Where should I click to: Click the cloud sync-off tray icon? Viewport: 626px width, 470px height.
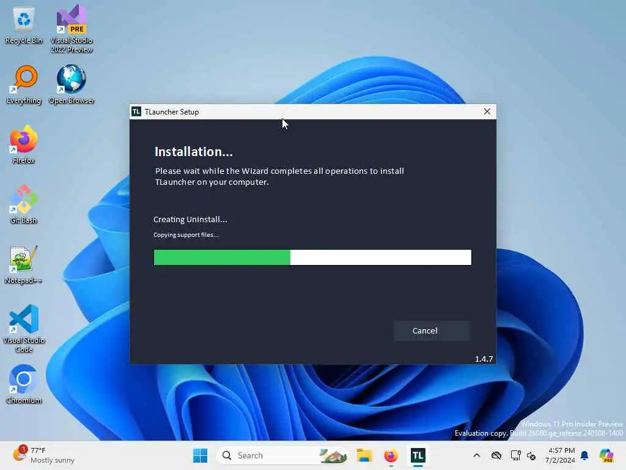coord(496,455)
